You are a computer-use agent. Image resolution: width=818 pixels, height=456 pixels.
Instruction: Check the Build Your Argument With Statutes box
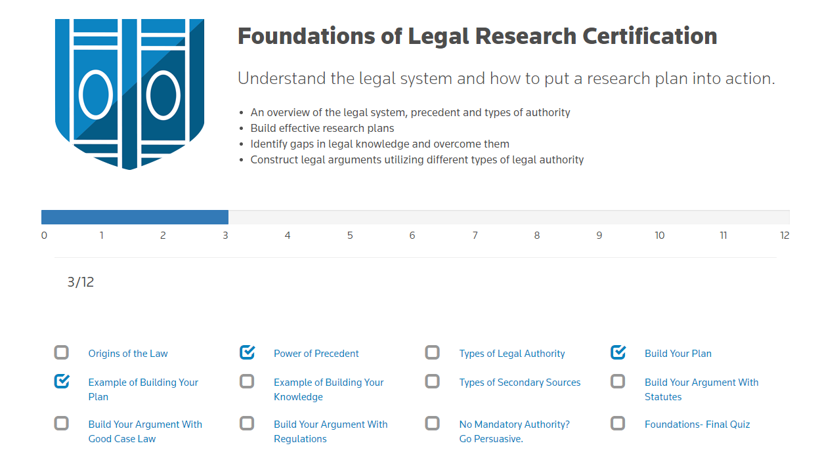[618, 381]
